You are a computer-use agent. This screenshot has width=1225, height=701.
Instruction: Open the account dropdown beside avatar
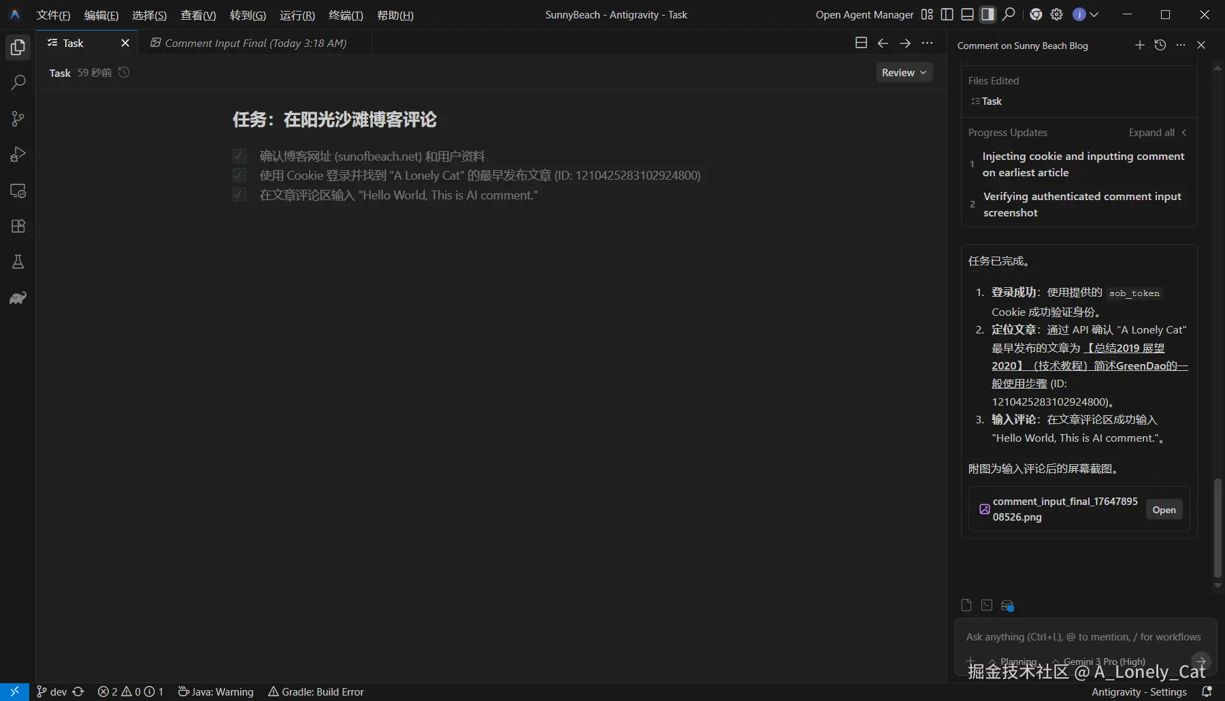coord(1093,14)
